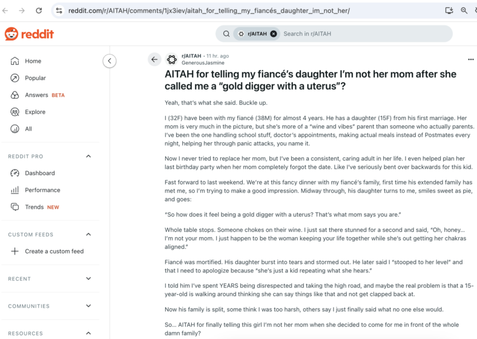Click the search magnifier icon
This screenshot has height=339, width=477.
point(226,34)
